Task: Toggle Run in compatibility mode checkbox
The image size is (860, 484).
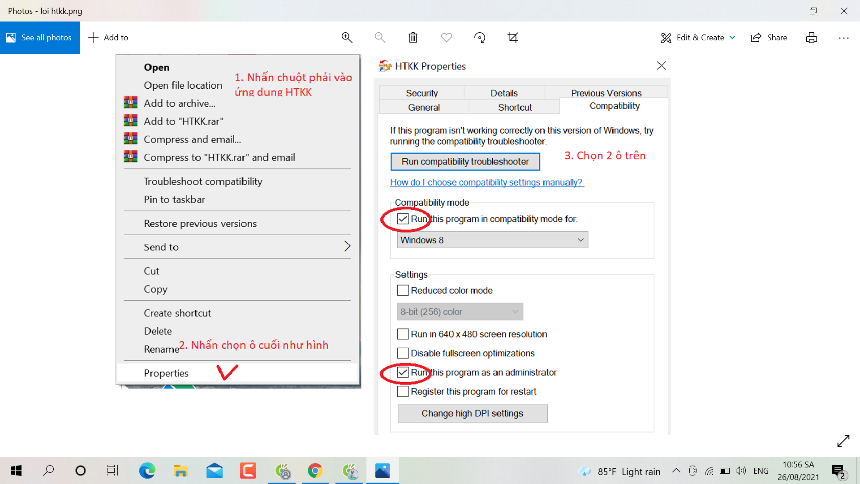Action: [x=403, y=219]
